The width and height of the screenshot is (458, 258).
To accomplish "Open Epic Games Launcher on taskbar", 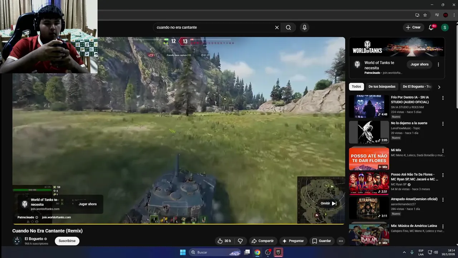I will 278,252.
